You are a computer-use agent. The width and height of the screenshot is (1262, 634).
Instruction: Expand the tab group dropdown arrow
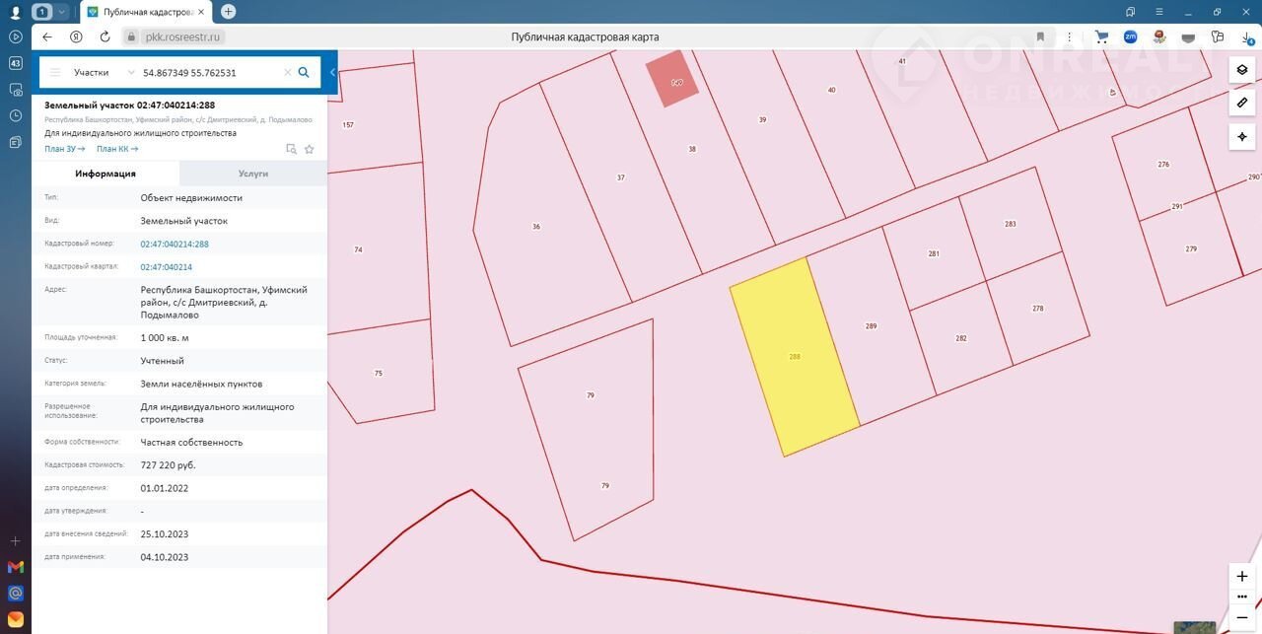[x=62, y=12]
